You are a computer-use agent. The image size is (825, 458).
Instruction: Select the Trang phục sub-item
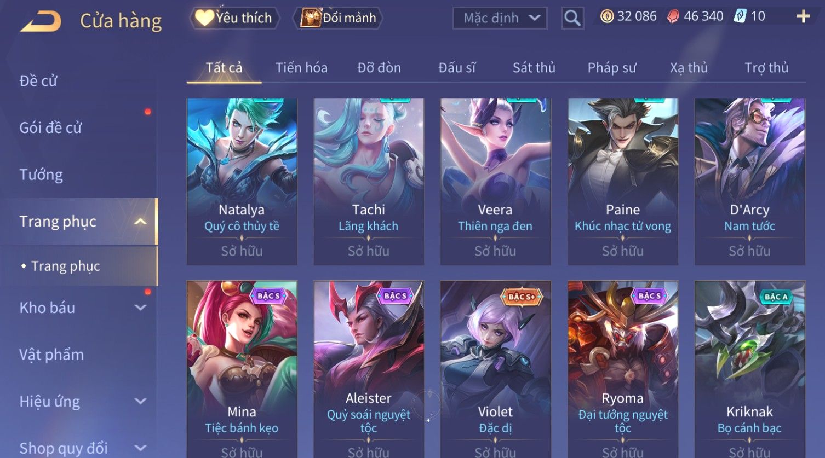click(x=65, y=266)
